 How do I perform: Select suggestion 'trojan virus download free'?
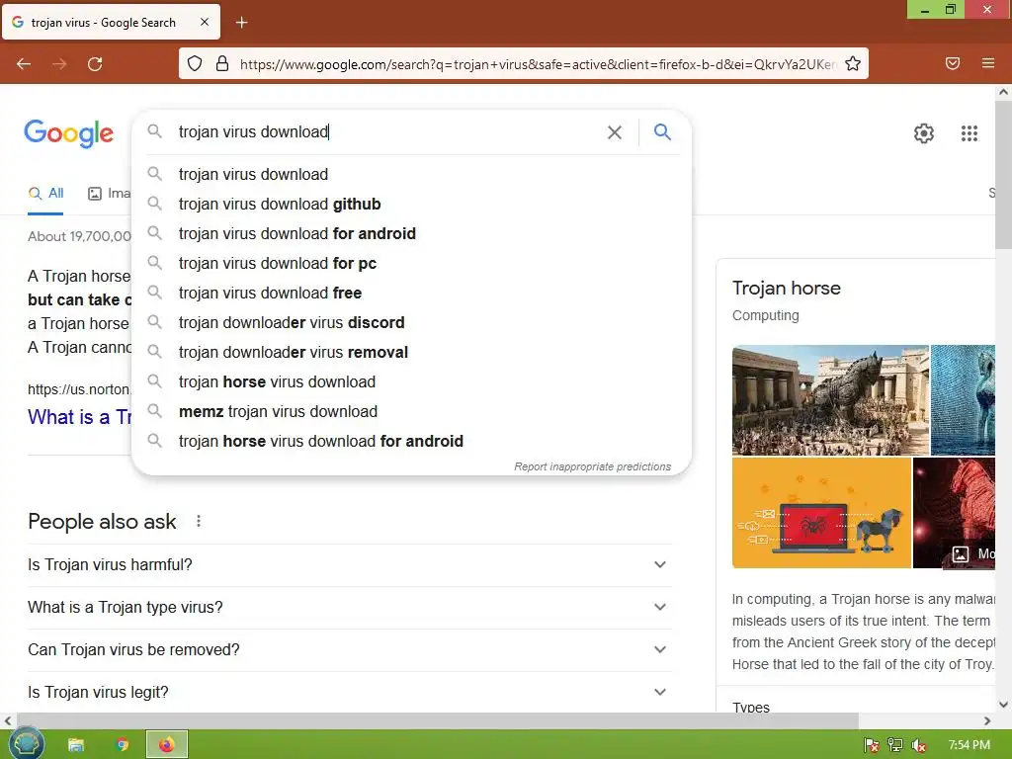tap(412, 293)
